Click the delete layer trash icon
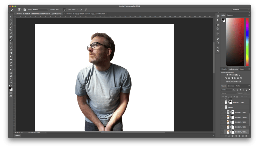 click(x=246, y=136)
